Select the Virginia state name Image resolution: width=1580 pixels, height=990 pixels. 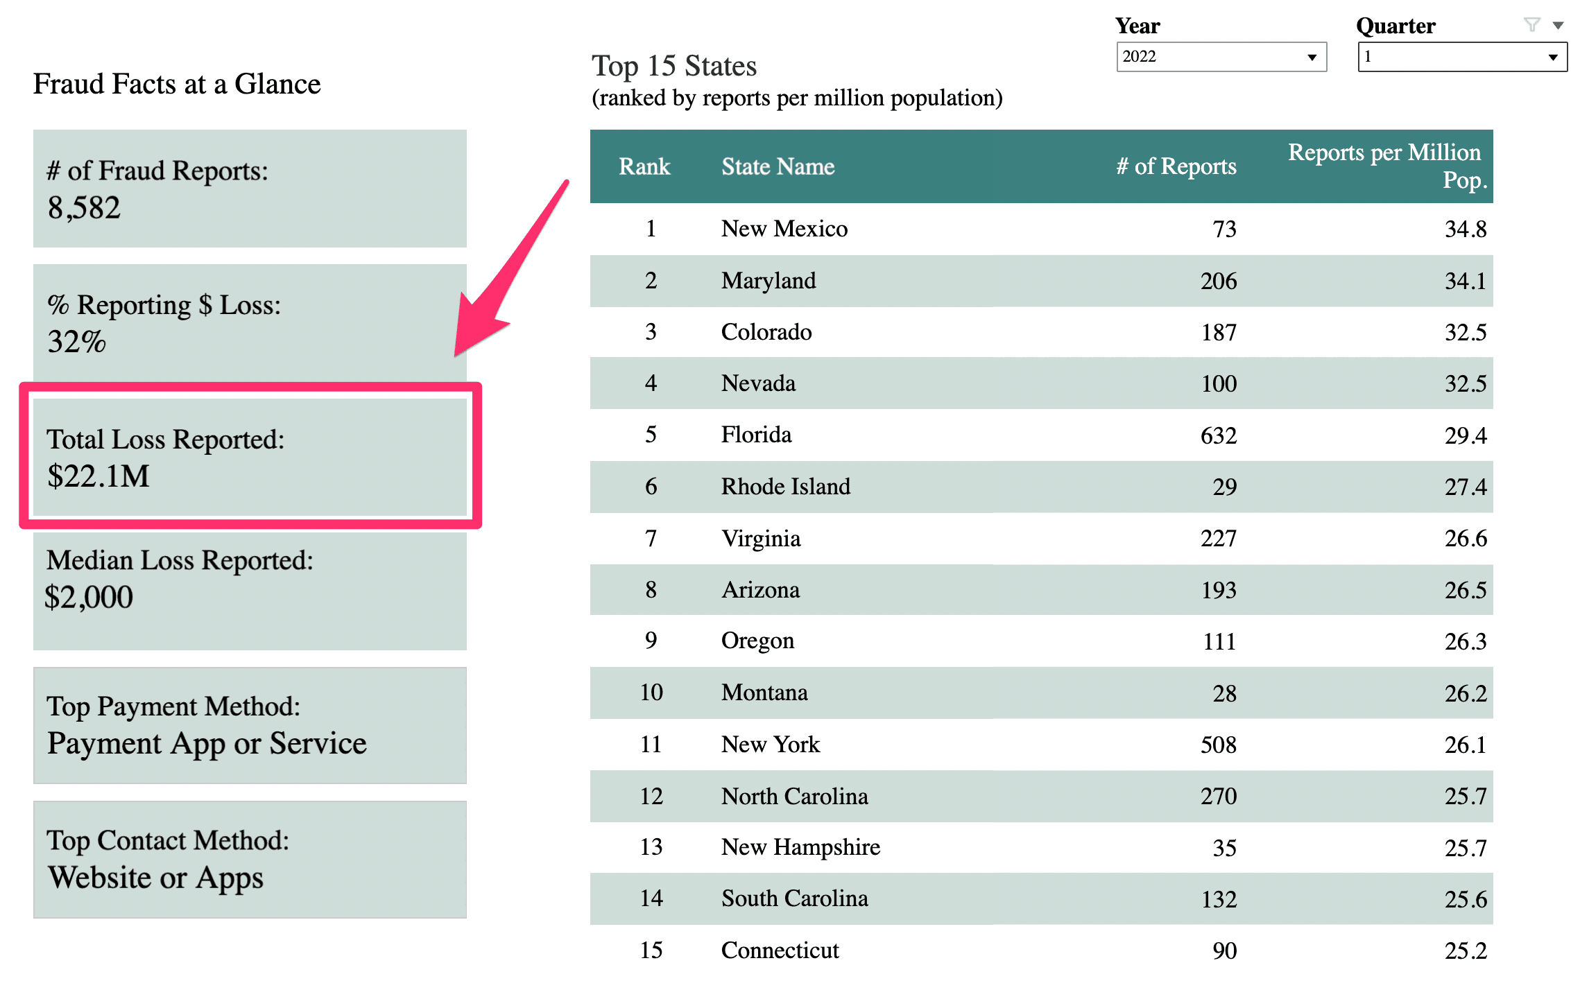click(760, 539)
